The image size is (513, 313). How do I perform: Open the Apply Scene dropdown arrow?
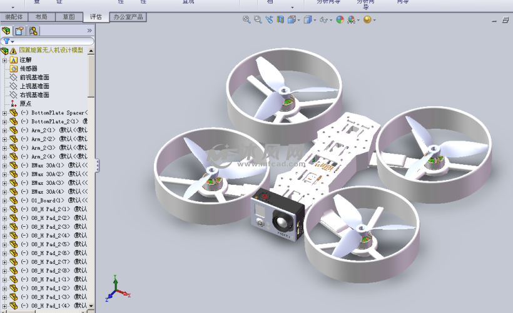358,20
